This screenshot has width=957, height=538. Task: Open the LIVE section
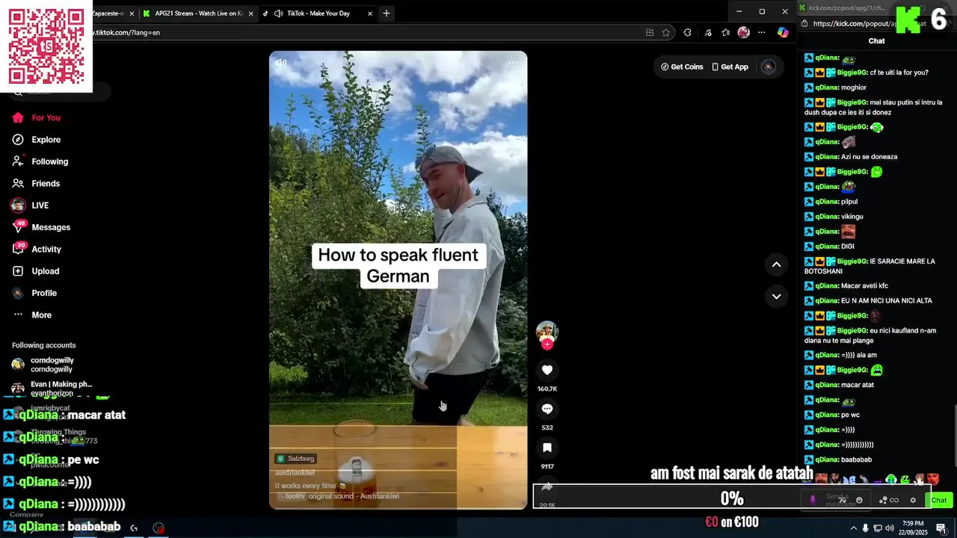coord(30,205)
